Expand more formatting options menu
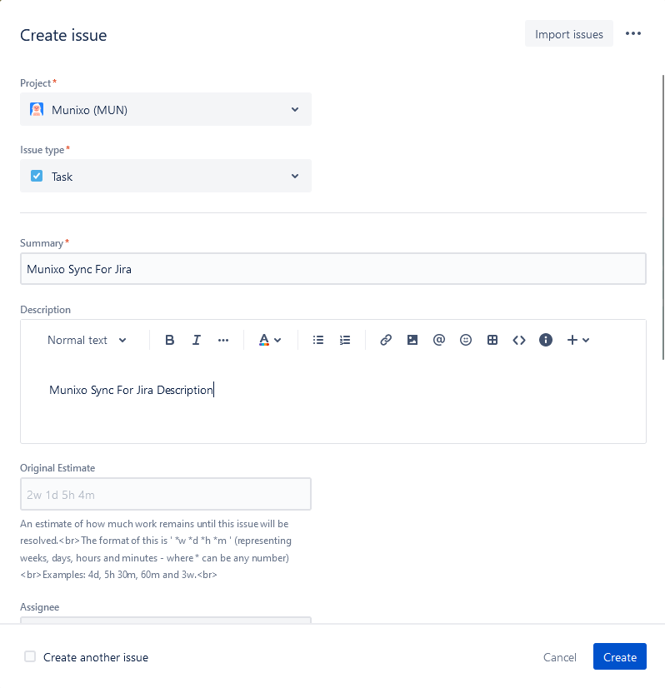The height and width of the screenshot is (688, 665). click(x=223, y=340)
